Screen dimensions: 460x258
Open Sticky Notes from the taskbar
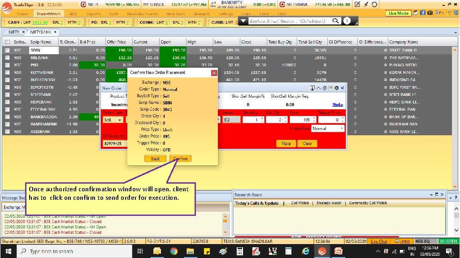pyautogui.click(x=207, y=251)
